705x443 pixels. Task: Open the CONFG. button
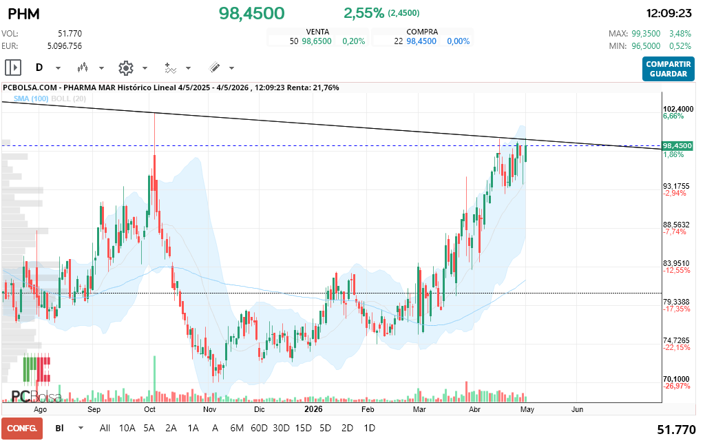pos(22,428)
